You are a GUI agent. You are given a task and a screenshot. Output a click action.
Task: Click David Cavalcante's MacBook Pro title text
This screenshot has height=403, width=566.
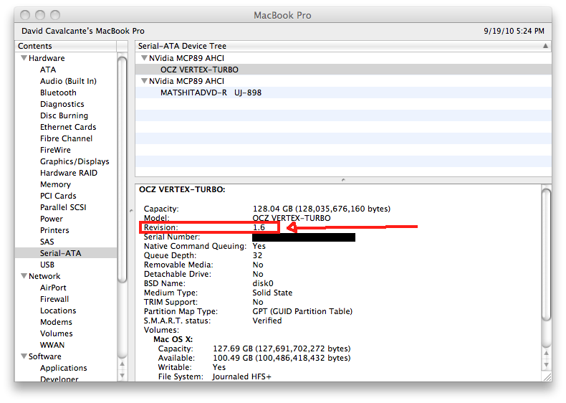(x=83, y=31)
